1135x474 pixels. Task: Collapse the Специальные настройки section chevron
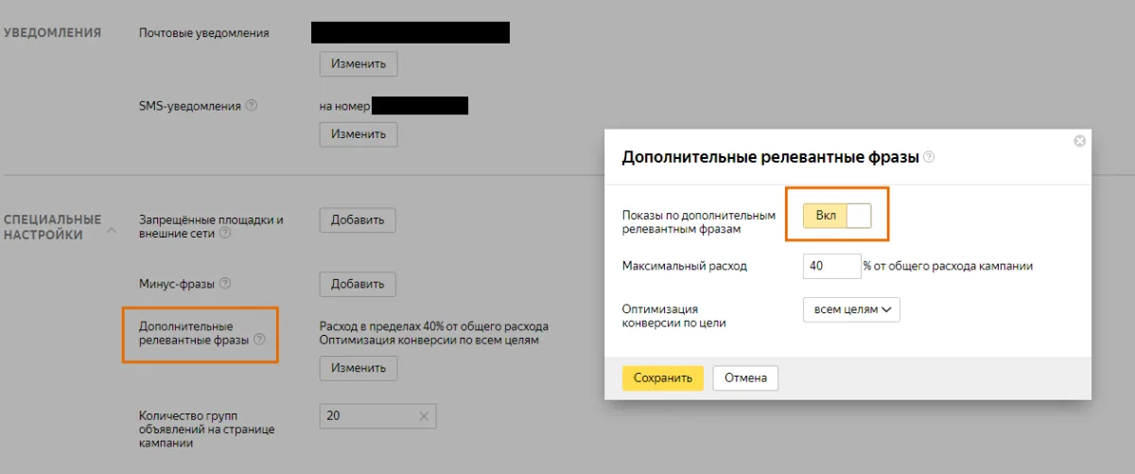coord(112,230)
